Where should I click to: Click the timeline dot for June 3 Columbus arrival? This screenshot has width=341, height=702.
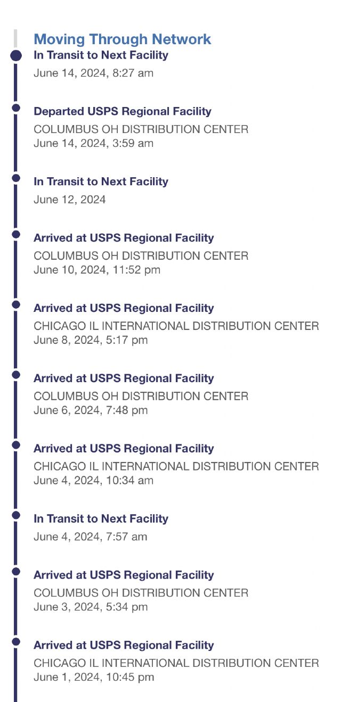16,572
